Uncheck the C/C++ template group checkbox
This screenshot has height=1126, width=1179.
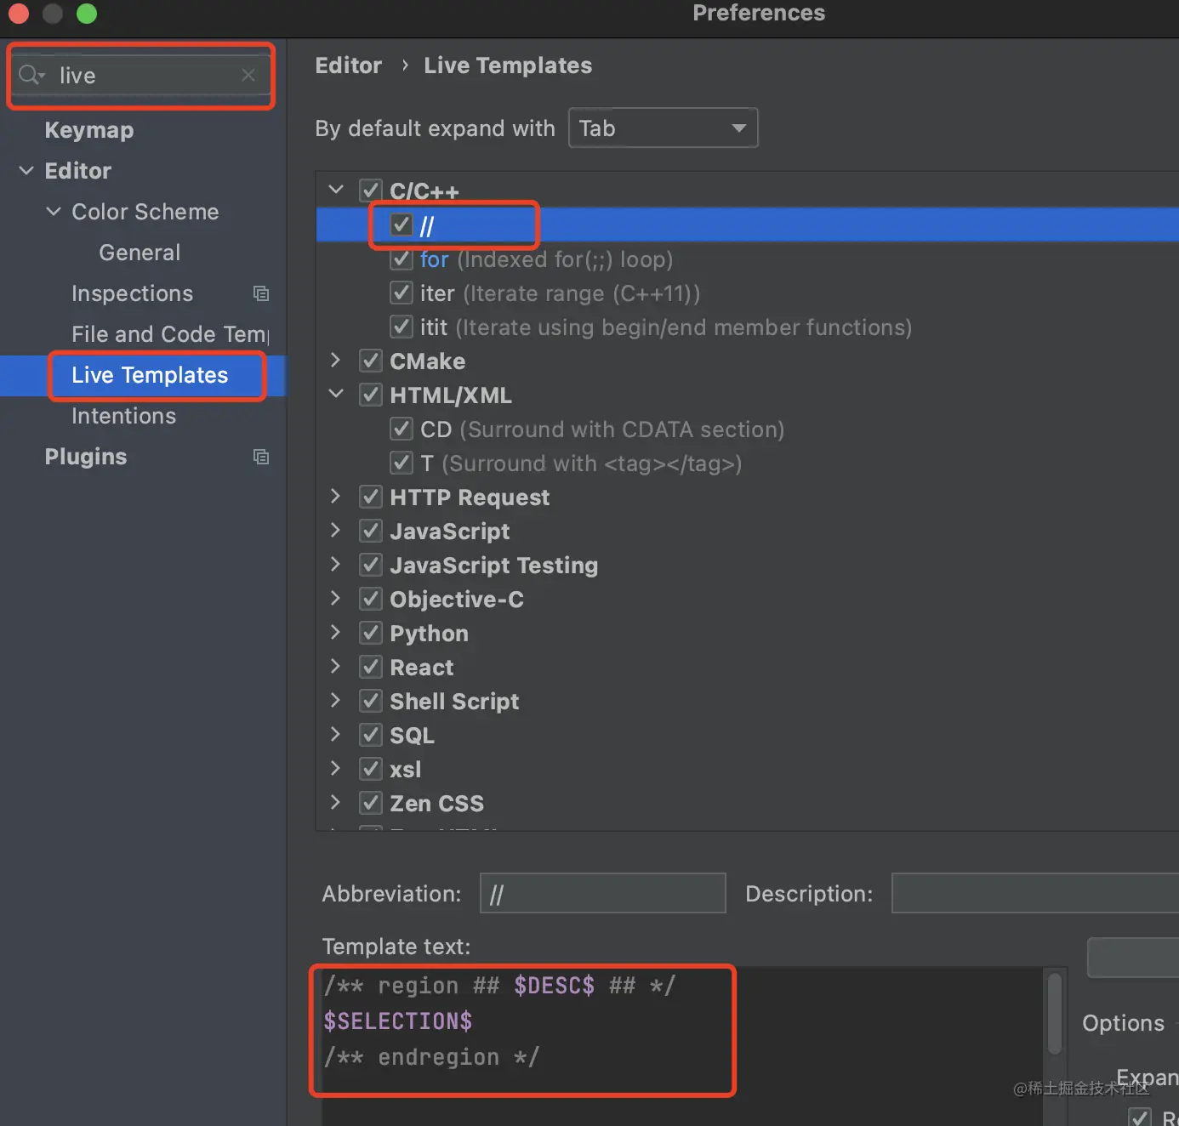tap(370, 190)
